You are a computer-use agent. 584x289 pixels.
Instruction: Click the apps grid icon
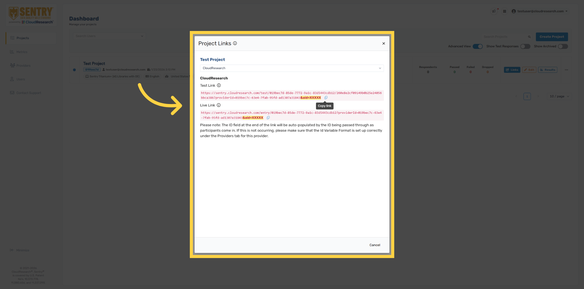(505, 11)
